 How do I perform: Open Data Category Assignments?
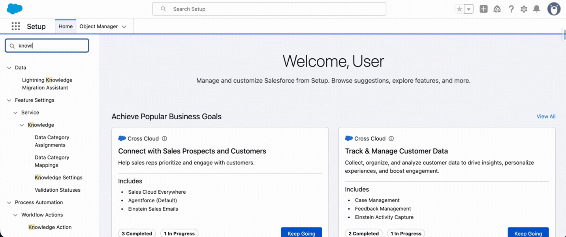[52, 141]
